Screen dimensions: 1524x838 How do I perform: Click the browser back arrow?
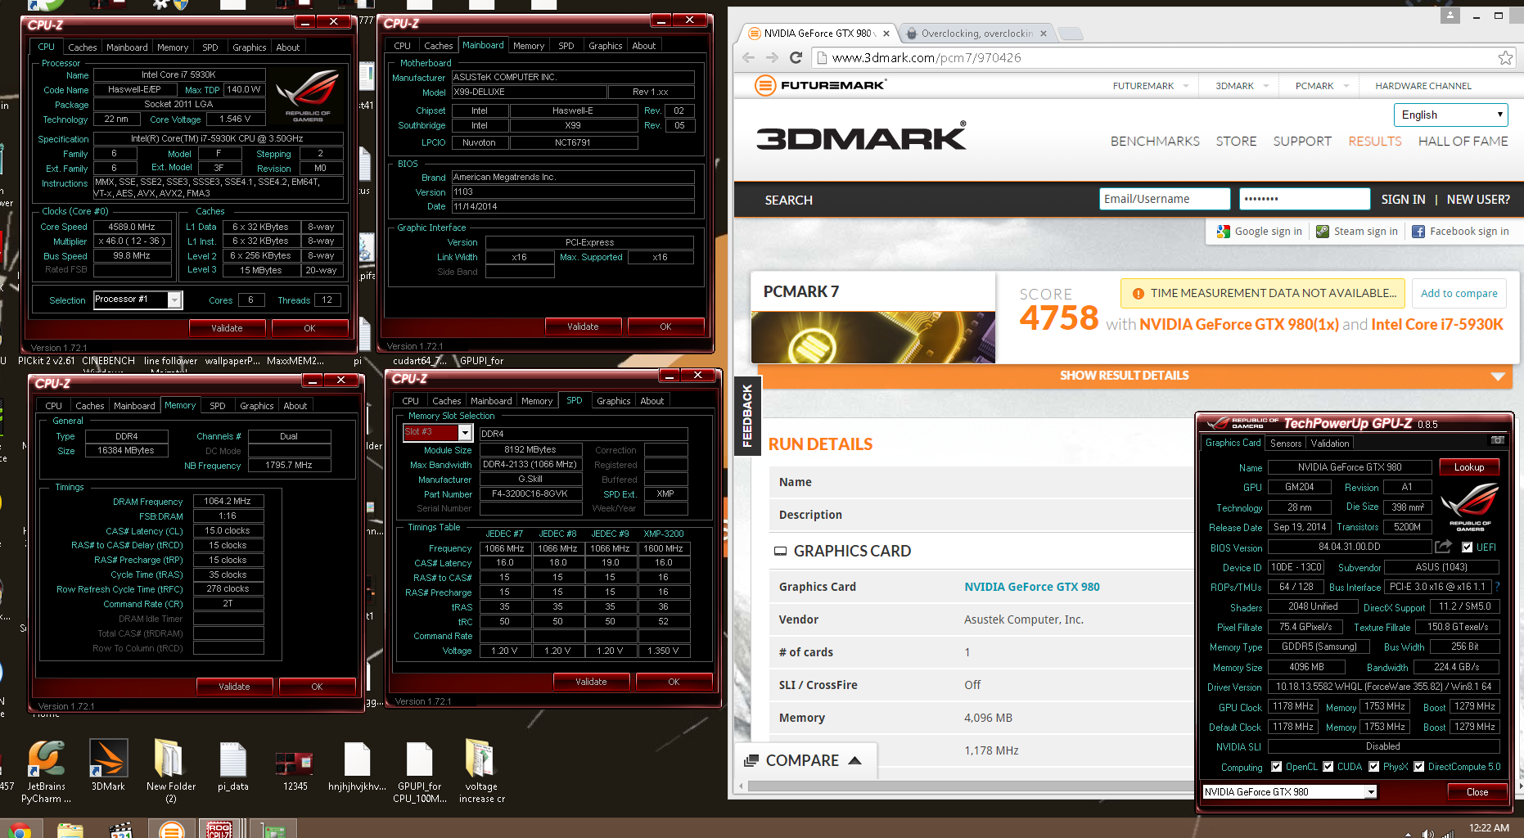[x=748, y=57]
